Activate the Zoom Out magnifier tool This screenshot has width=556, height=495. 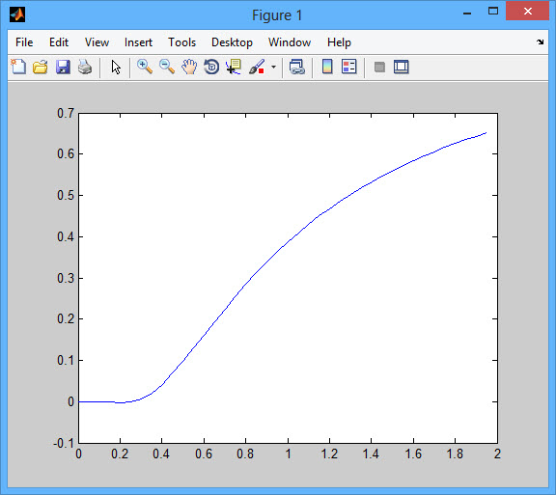167,67
